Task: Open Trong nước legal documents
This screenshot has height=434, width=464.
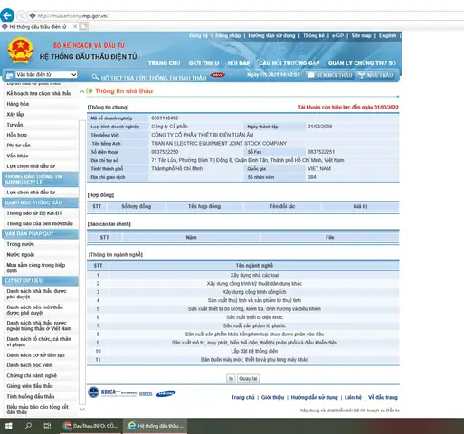Action: pos(21,244)
